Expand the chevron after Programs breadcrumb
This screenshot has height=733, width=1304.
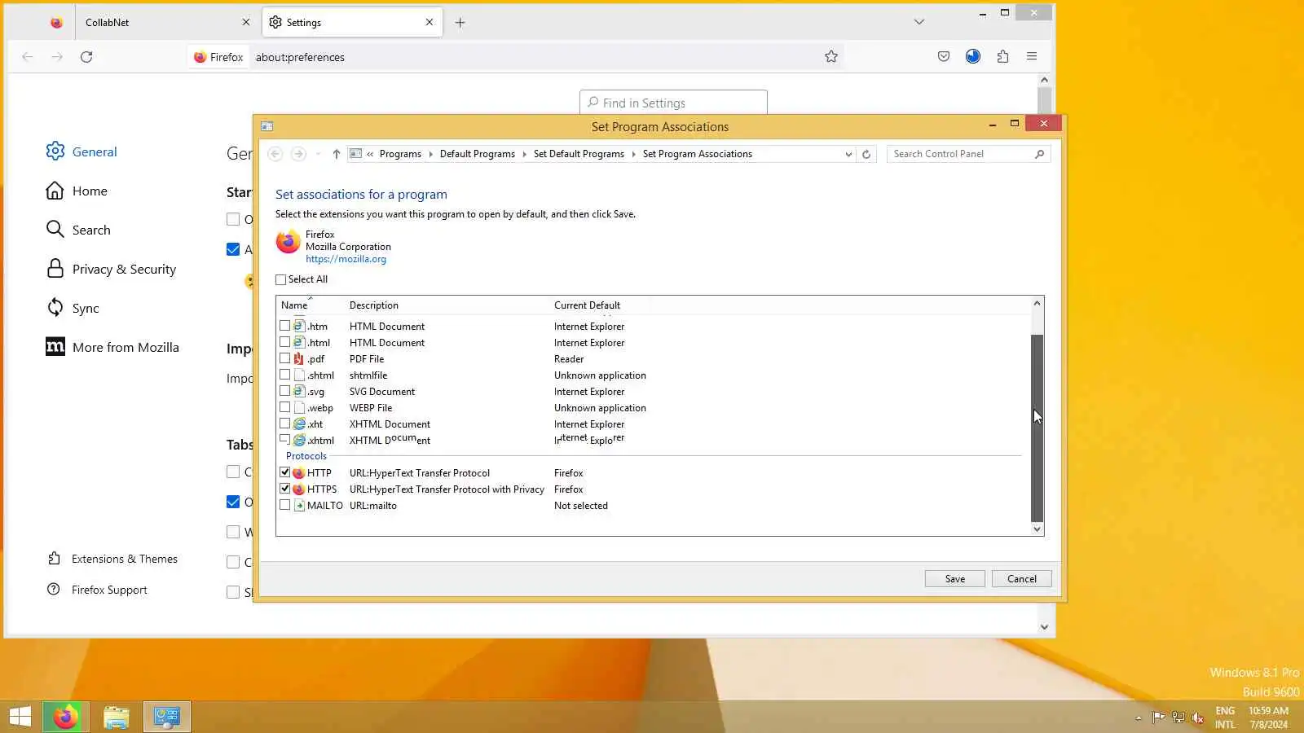430,154
